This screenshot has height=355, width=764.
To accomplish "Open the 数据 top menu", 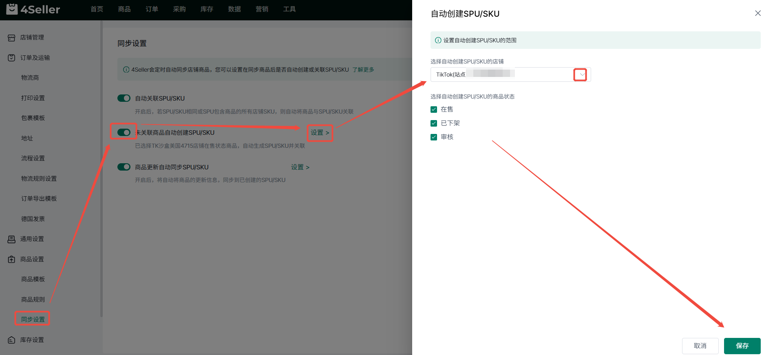I will pos(234,9).
